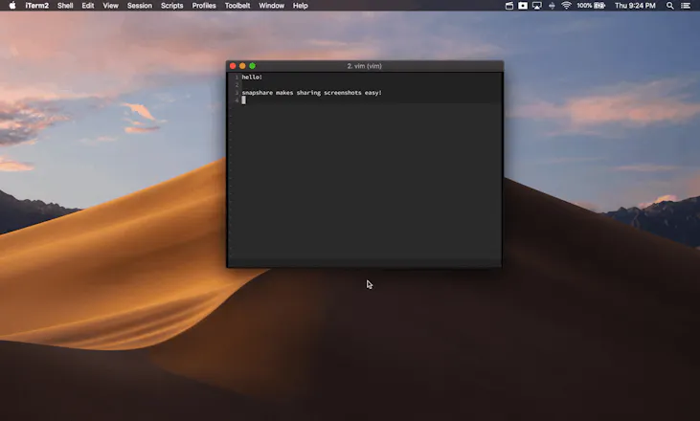Open the Toolbelt menu
Image resolution: width=700 pixels, height=421 pixels.
click(x=237, y=6)
